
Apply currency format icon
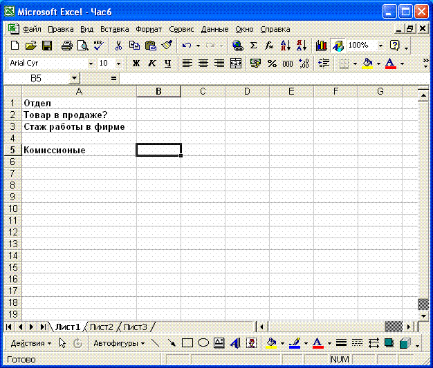255,64
